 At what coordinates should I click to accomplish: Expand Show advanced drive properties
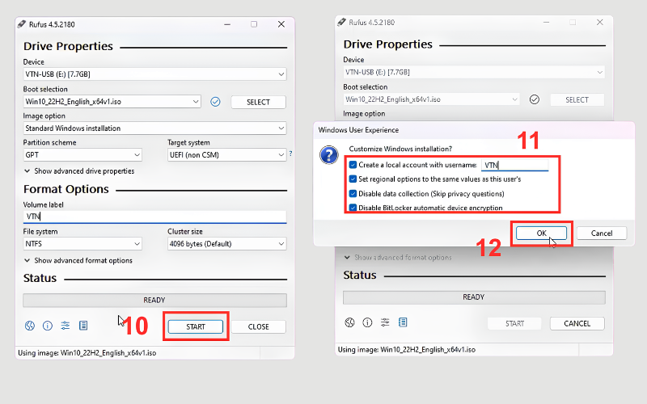point(79,170)
